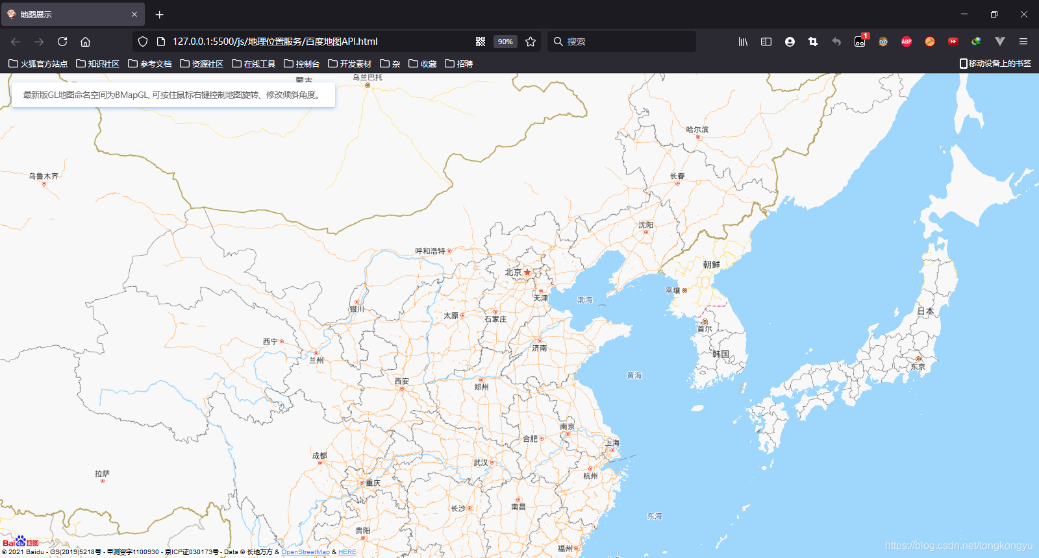Click the 拉萨 city label
The height and width of the screenshot is (558, 1039).
102,474
